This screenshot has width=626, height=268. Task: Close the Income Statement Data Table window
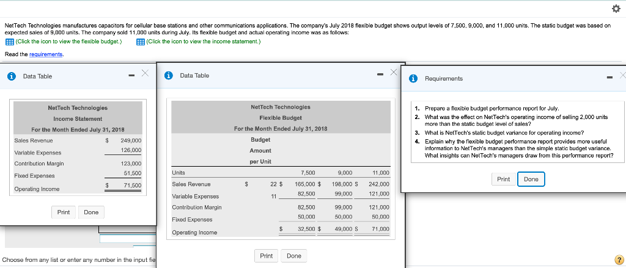point(145,73)
